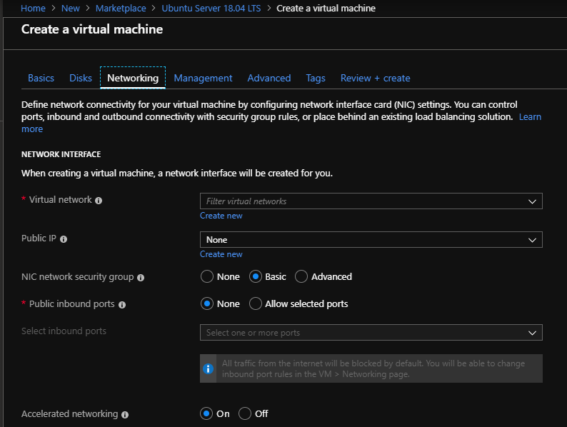
Task: Click info icon beside Public IP label
Action: pos(64,239)
